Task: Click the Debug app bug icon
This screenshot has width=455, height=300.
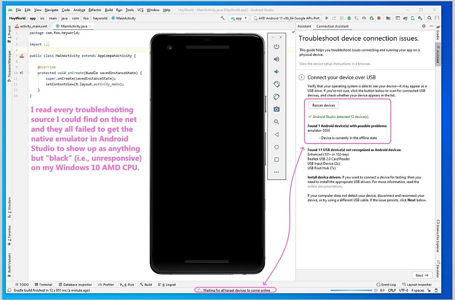Action: [349, 18]
